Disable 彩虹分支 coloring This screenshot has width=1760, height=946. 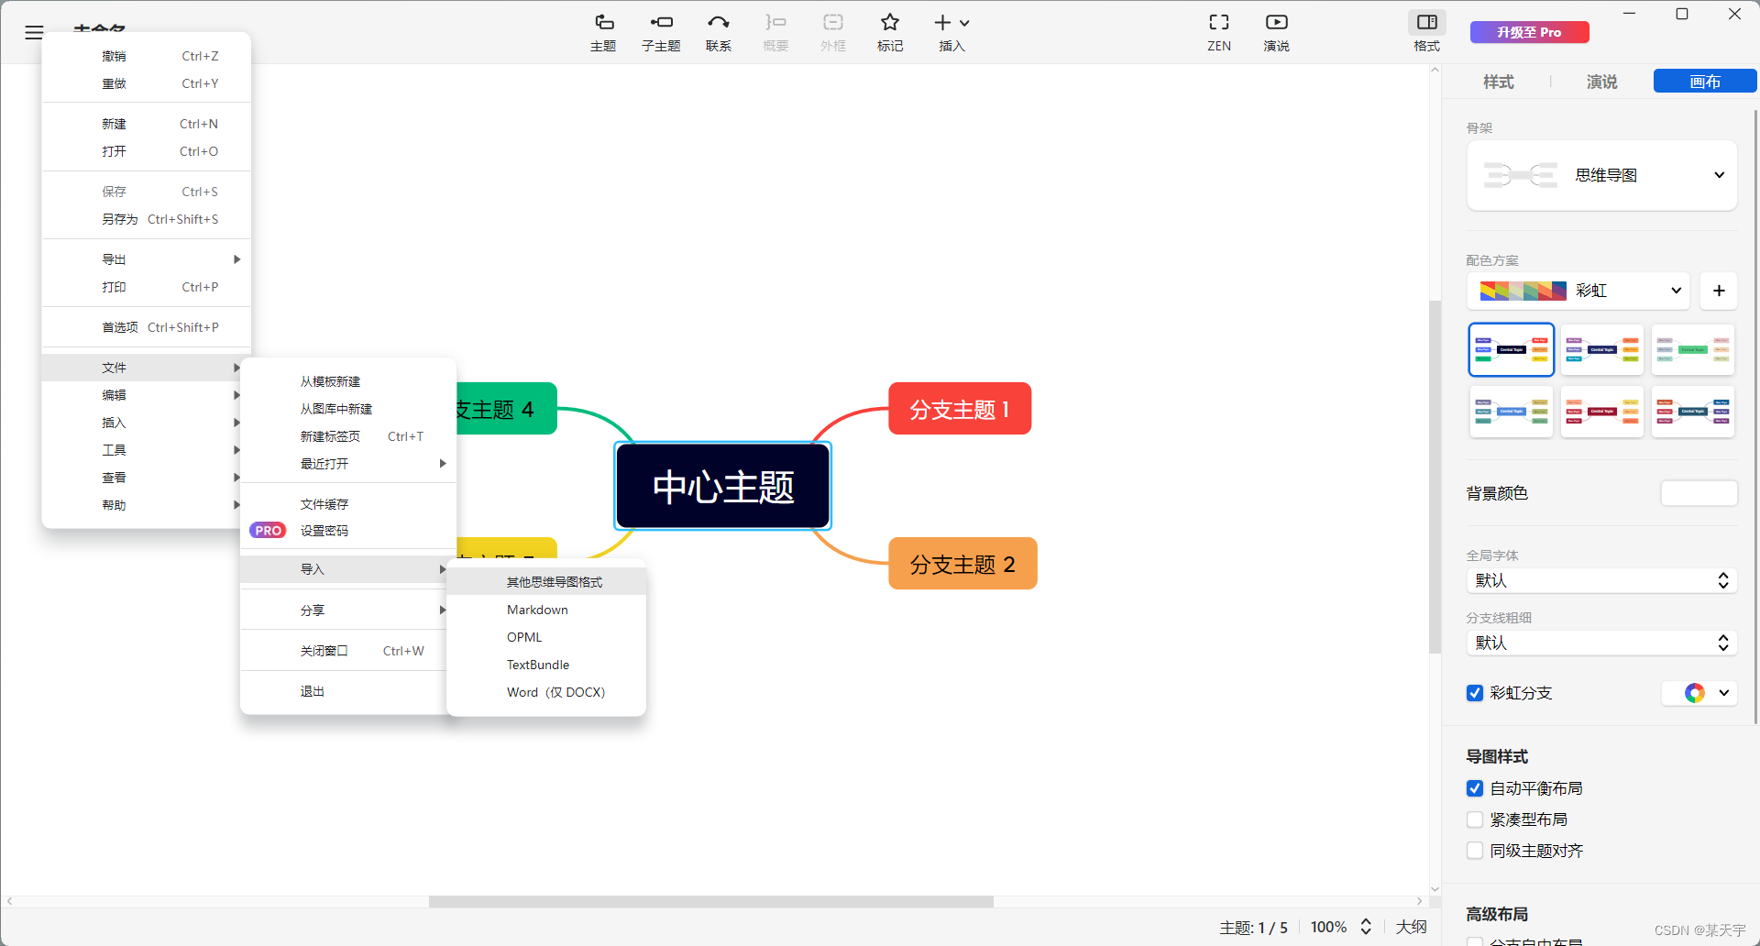[1475, 693]
